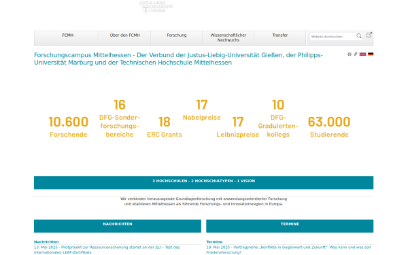Open the Wissenschaftlicher Nachwuchs menu
This screenshot has height=255, width=408.
click(x=228, y=38)
